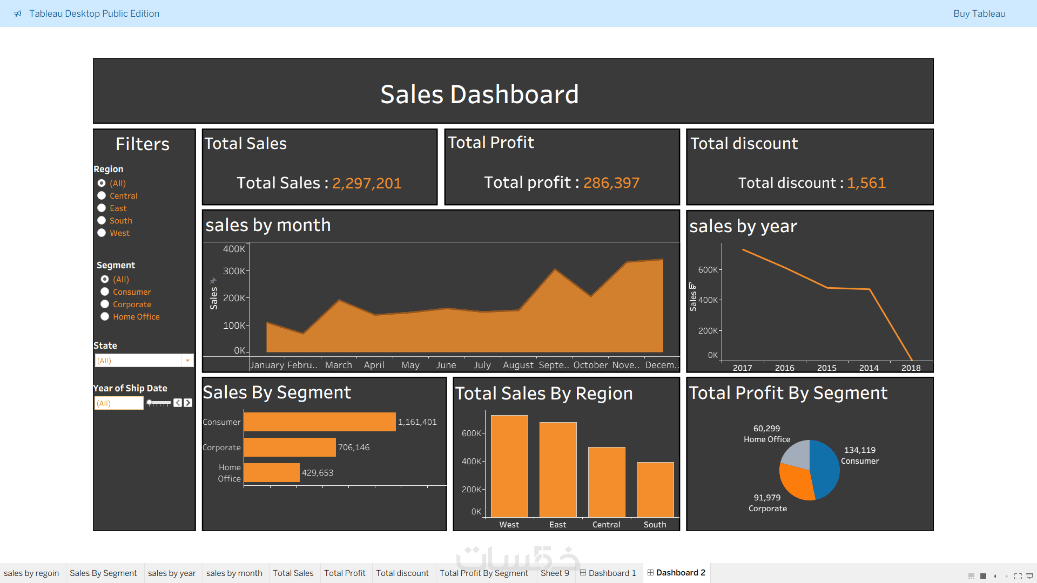Click next year arrow in Ship Date filter
The height and width of the screenshot is (583, 1037).
coord(188,403)
